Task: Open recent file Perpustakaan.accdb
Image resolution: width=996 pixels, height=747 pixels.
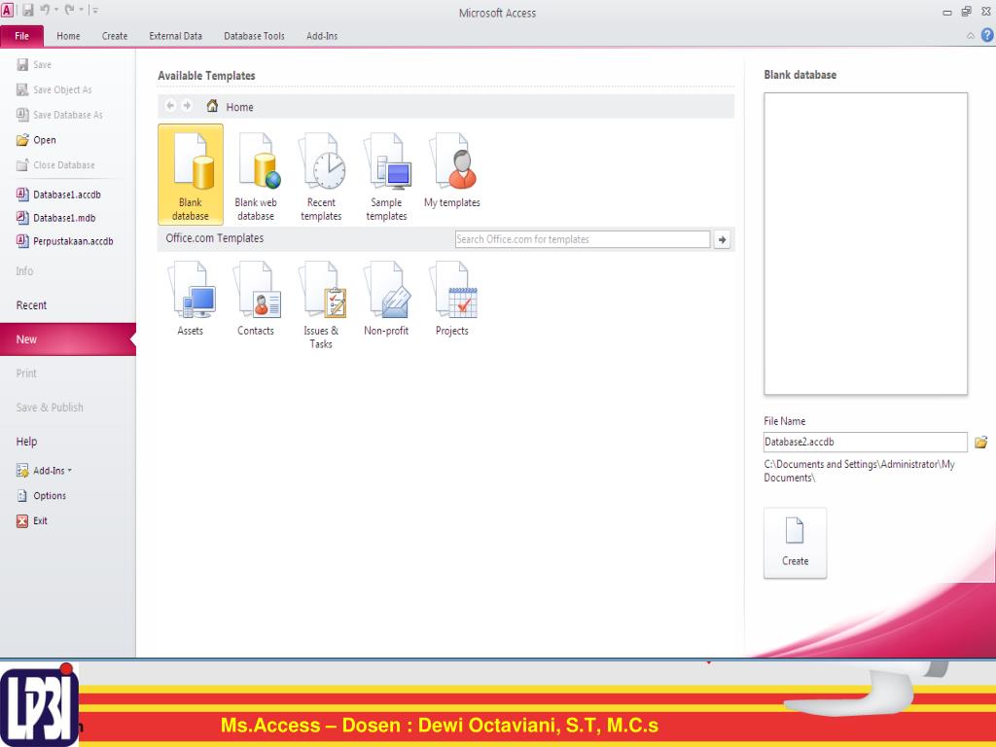Action: (65, 241)
